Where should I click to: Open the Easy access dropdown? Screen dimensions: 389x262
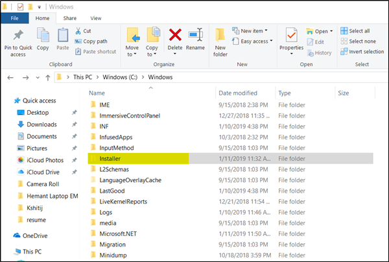click(256, 41)
